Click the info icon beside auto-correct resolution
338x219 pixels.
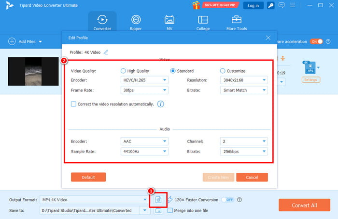160,104
